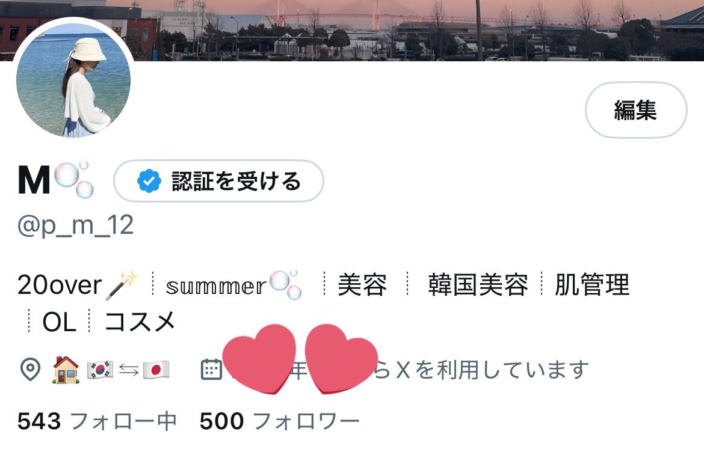Click the magic wand emoji in bio
The width and height of the screenshot is (704, 470).
point(121,285)
